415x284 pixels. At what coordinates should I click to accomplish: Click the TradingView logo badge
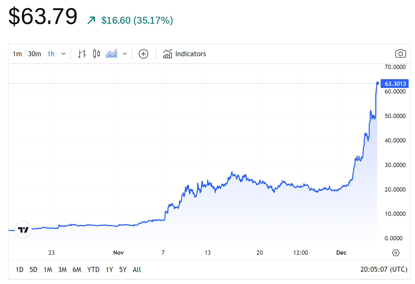click(x=23, y=230)
